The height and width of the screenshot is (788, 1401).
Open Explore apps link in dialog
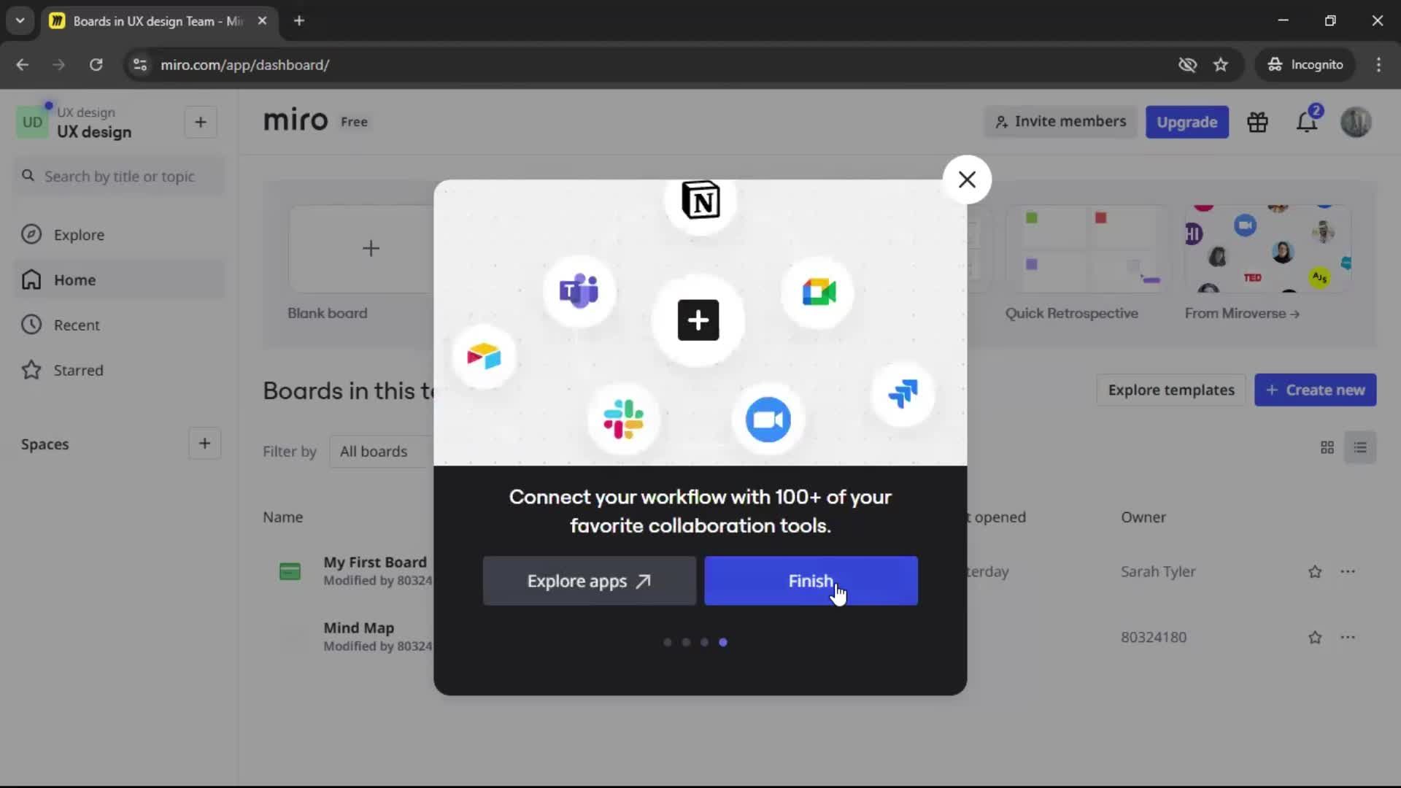589,581
